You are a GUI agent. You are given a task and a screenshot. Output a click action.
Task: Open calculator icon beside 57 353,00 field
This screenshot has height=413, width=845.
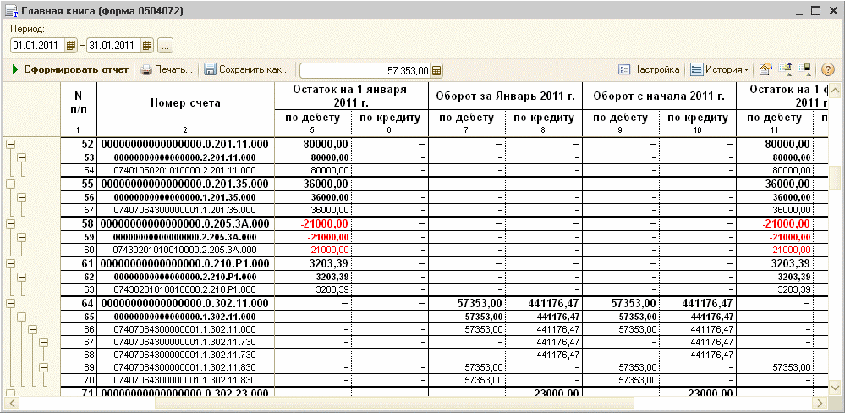click(437, 70)
